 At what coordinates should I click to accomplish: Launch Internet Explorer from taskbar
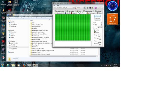click(x=8, y=65)
